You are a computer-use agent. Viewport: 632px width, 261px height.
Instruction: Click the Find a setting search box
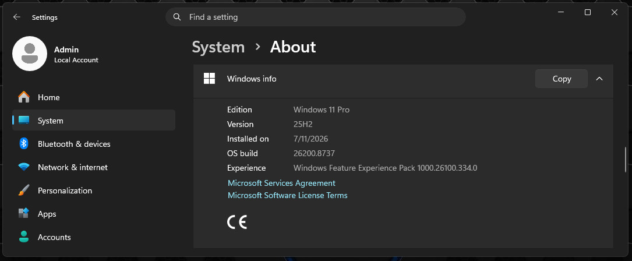316,17
